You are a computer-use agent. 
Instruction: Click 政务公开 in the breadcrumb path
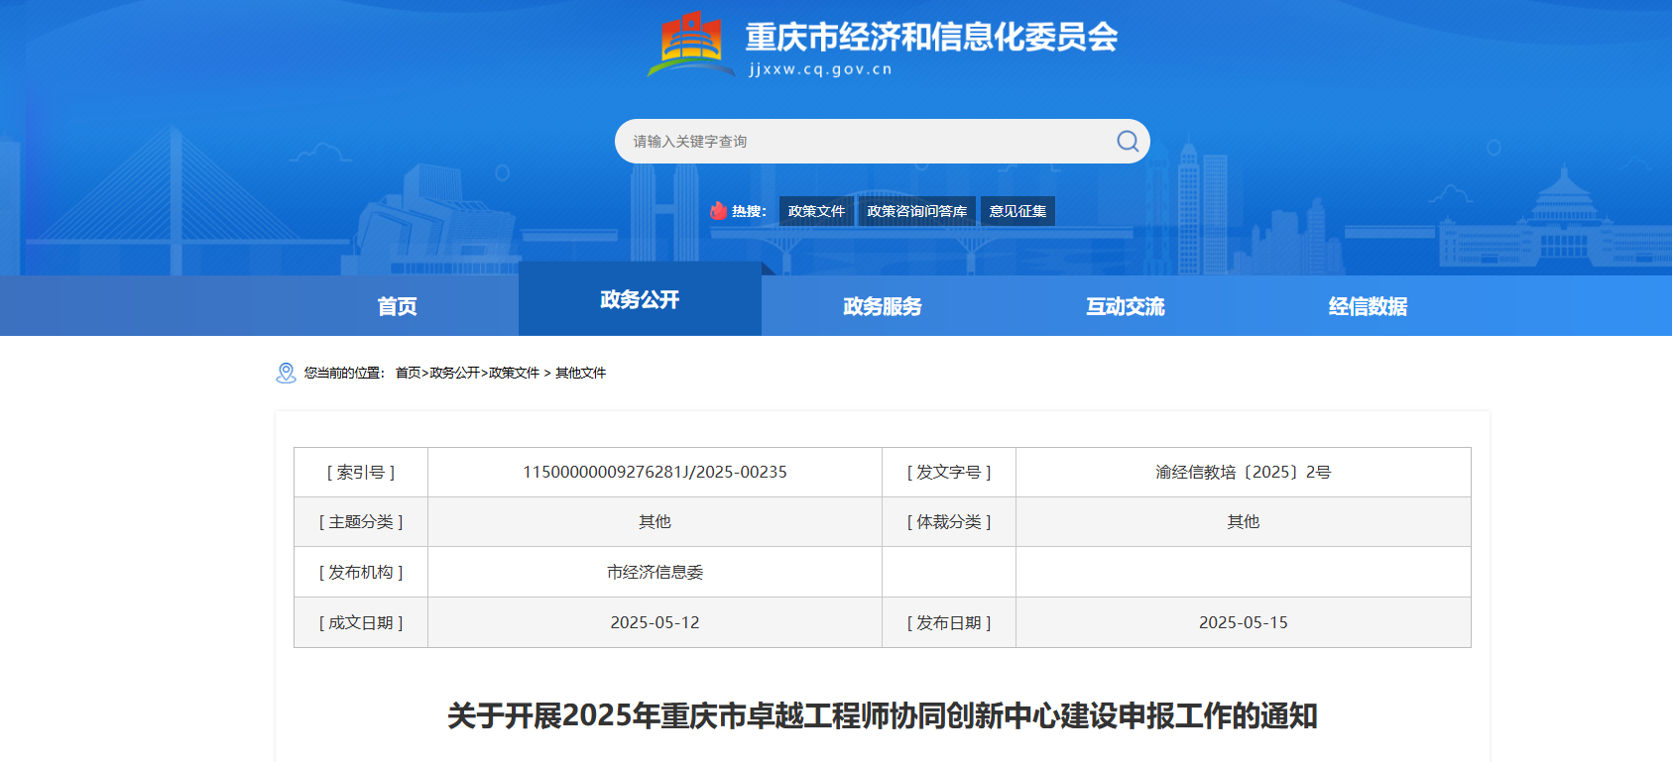tap(454, 373)
